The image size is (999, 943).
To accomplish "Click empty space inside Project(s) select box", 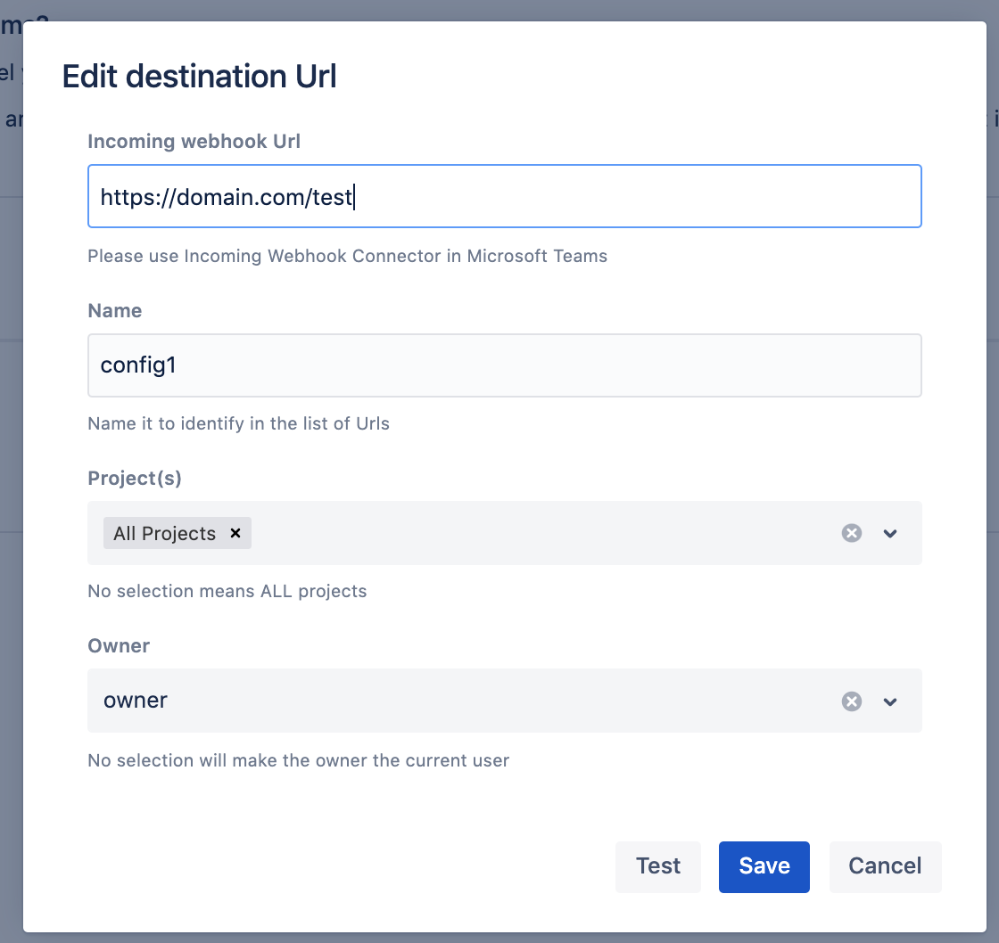I will point(535,533).
